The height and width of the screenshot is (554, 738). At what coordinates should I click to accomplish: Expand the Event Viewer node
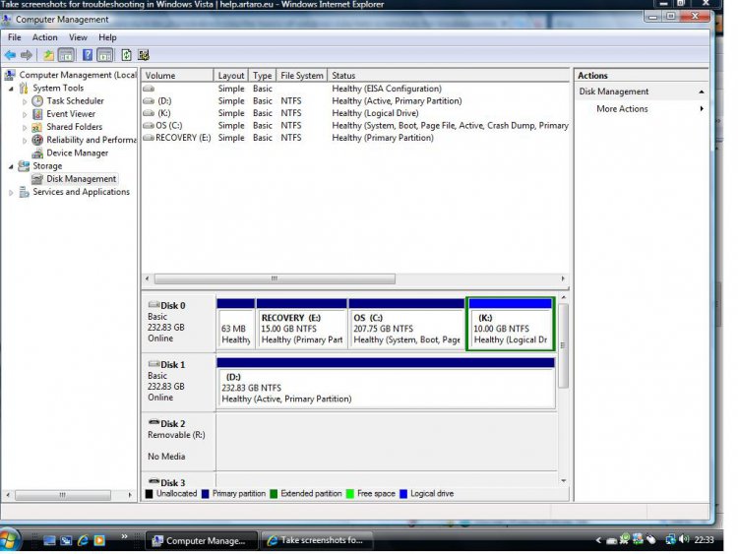25,114
